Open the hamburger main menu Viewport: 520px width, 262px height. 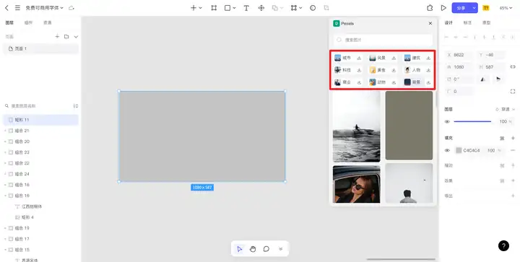coord(17,8)
